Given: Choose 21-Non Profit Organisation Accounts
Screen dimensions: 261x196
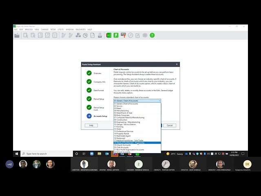Looking at the screenshot, I should click(137, 150).
